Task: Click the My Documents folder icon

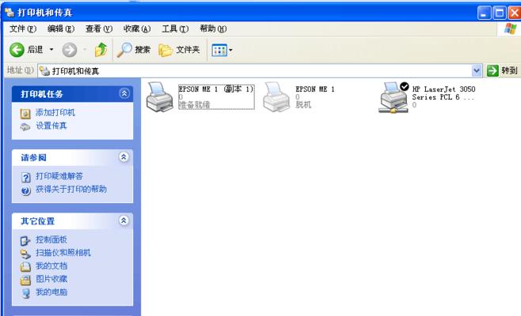Action: click(25, 267)
